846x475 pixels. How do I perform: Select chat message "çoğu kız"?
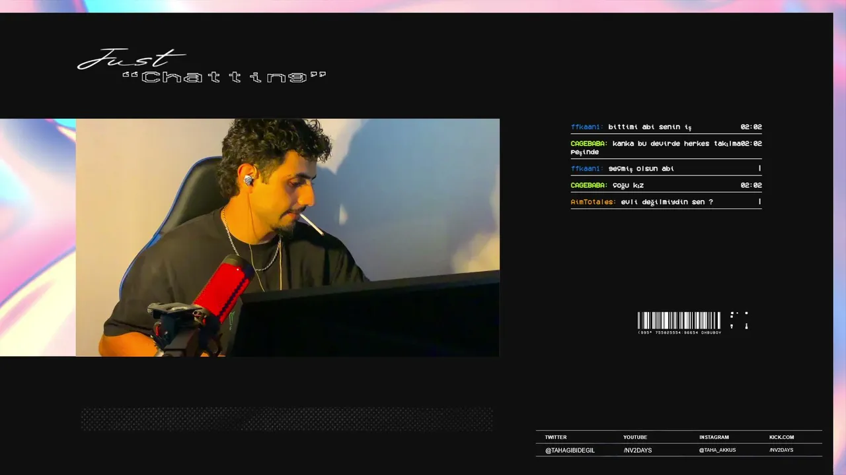(628, 185)
